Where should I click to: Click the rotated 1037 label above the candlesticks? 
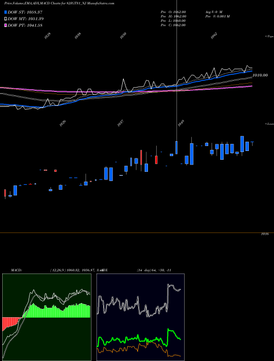[121, 123]
